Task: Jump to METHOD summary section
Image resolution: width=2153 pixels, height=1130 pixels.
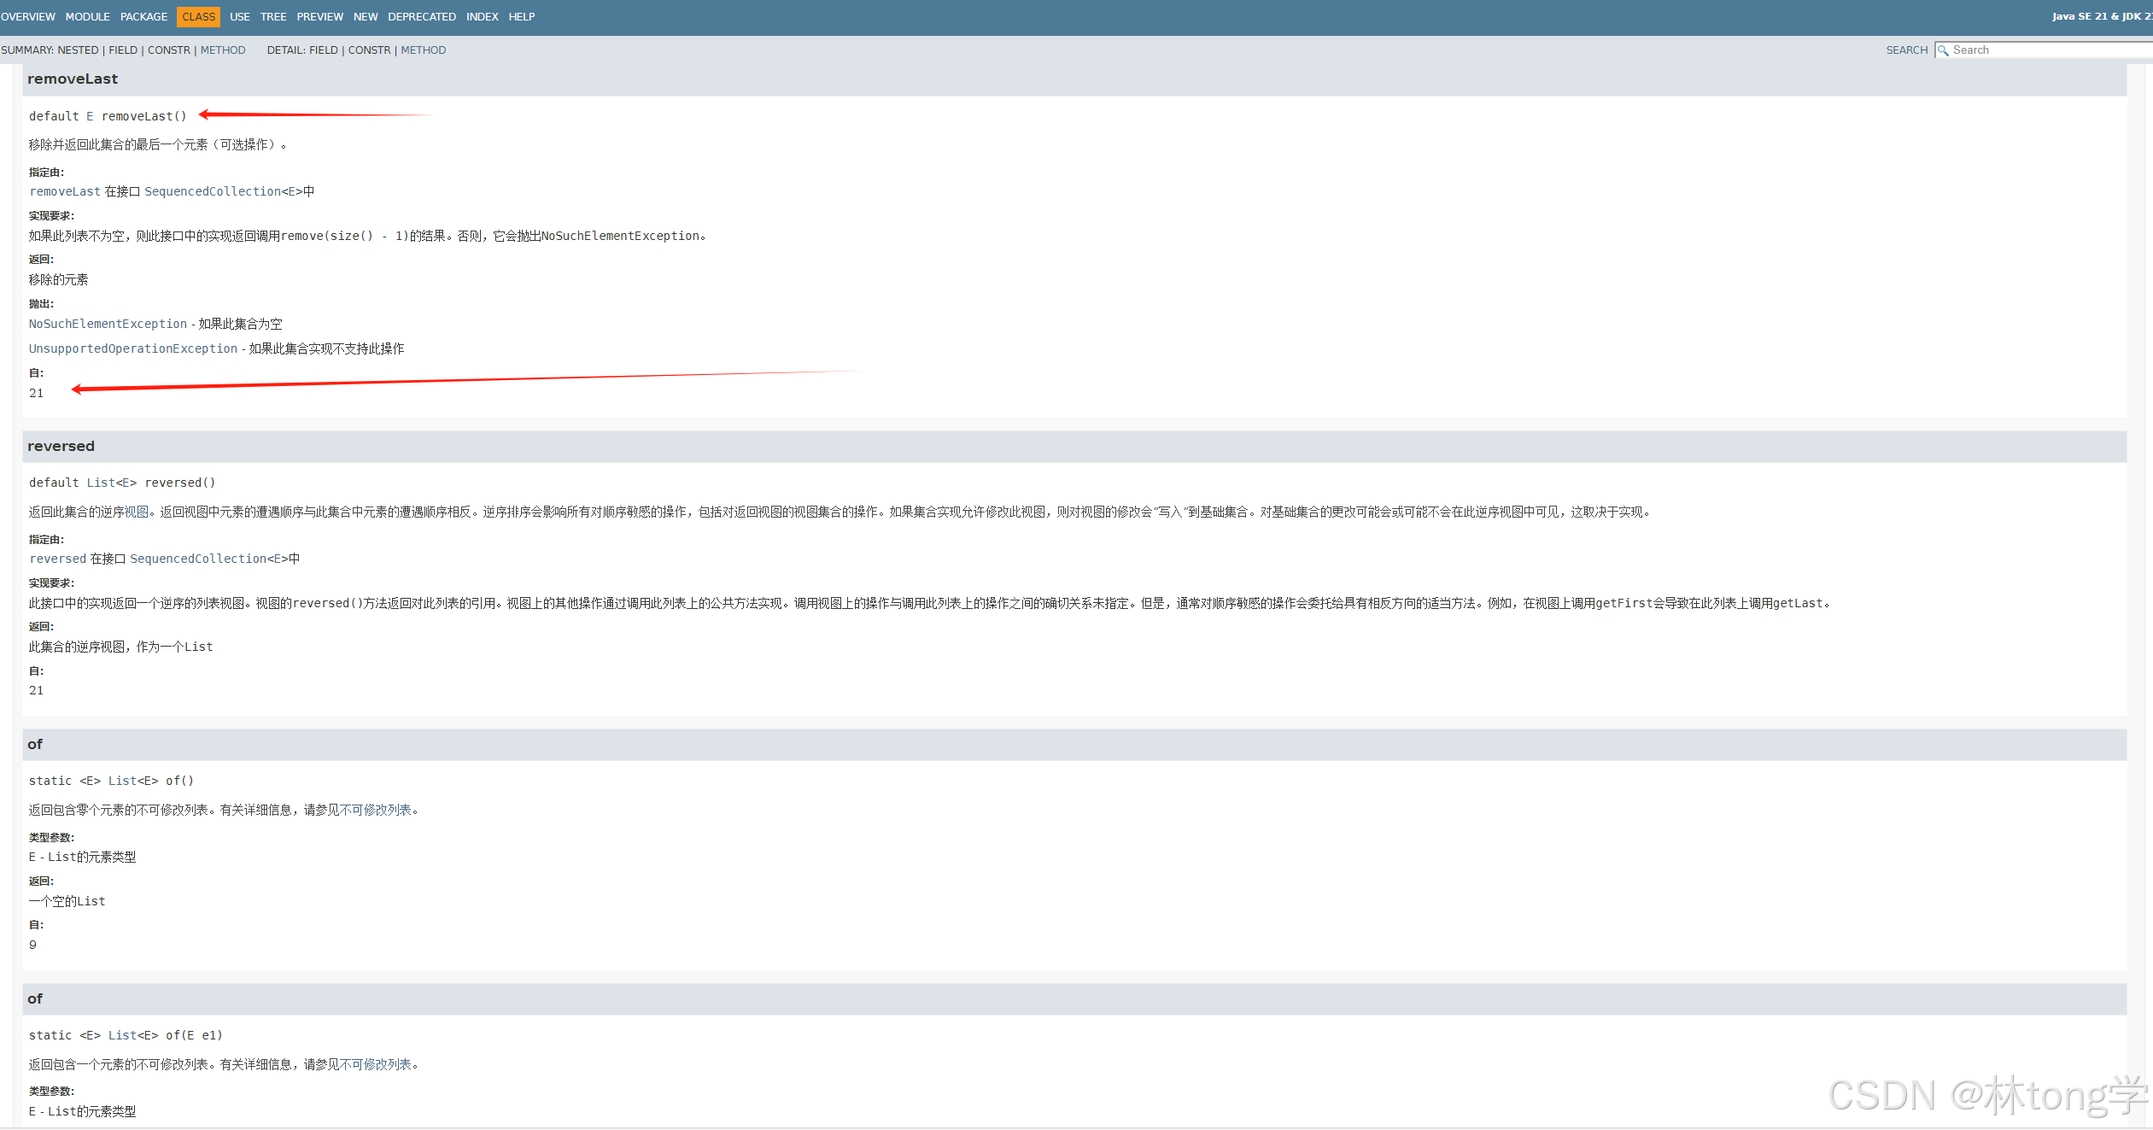Action: coord(223,50)
